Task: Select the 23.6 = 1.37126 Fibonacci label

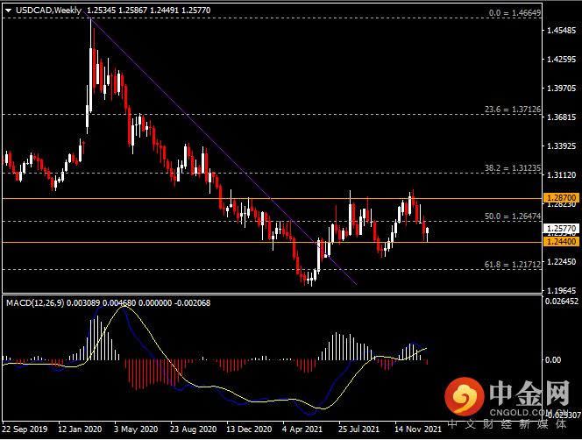Action: click(x=513, y=110)
